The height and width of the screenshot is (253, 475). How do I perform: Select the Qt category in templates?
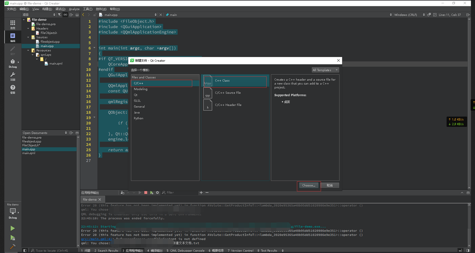tap(135, 95)
